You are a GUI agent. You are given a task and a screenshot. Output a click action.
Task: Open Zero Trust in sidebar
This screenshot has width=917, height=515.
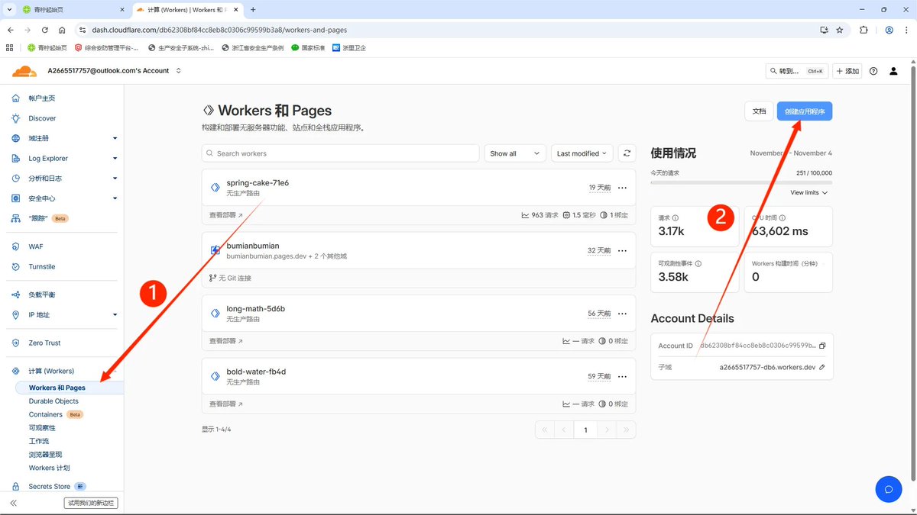[x=44, y=343]
